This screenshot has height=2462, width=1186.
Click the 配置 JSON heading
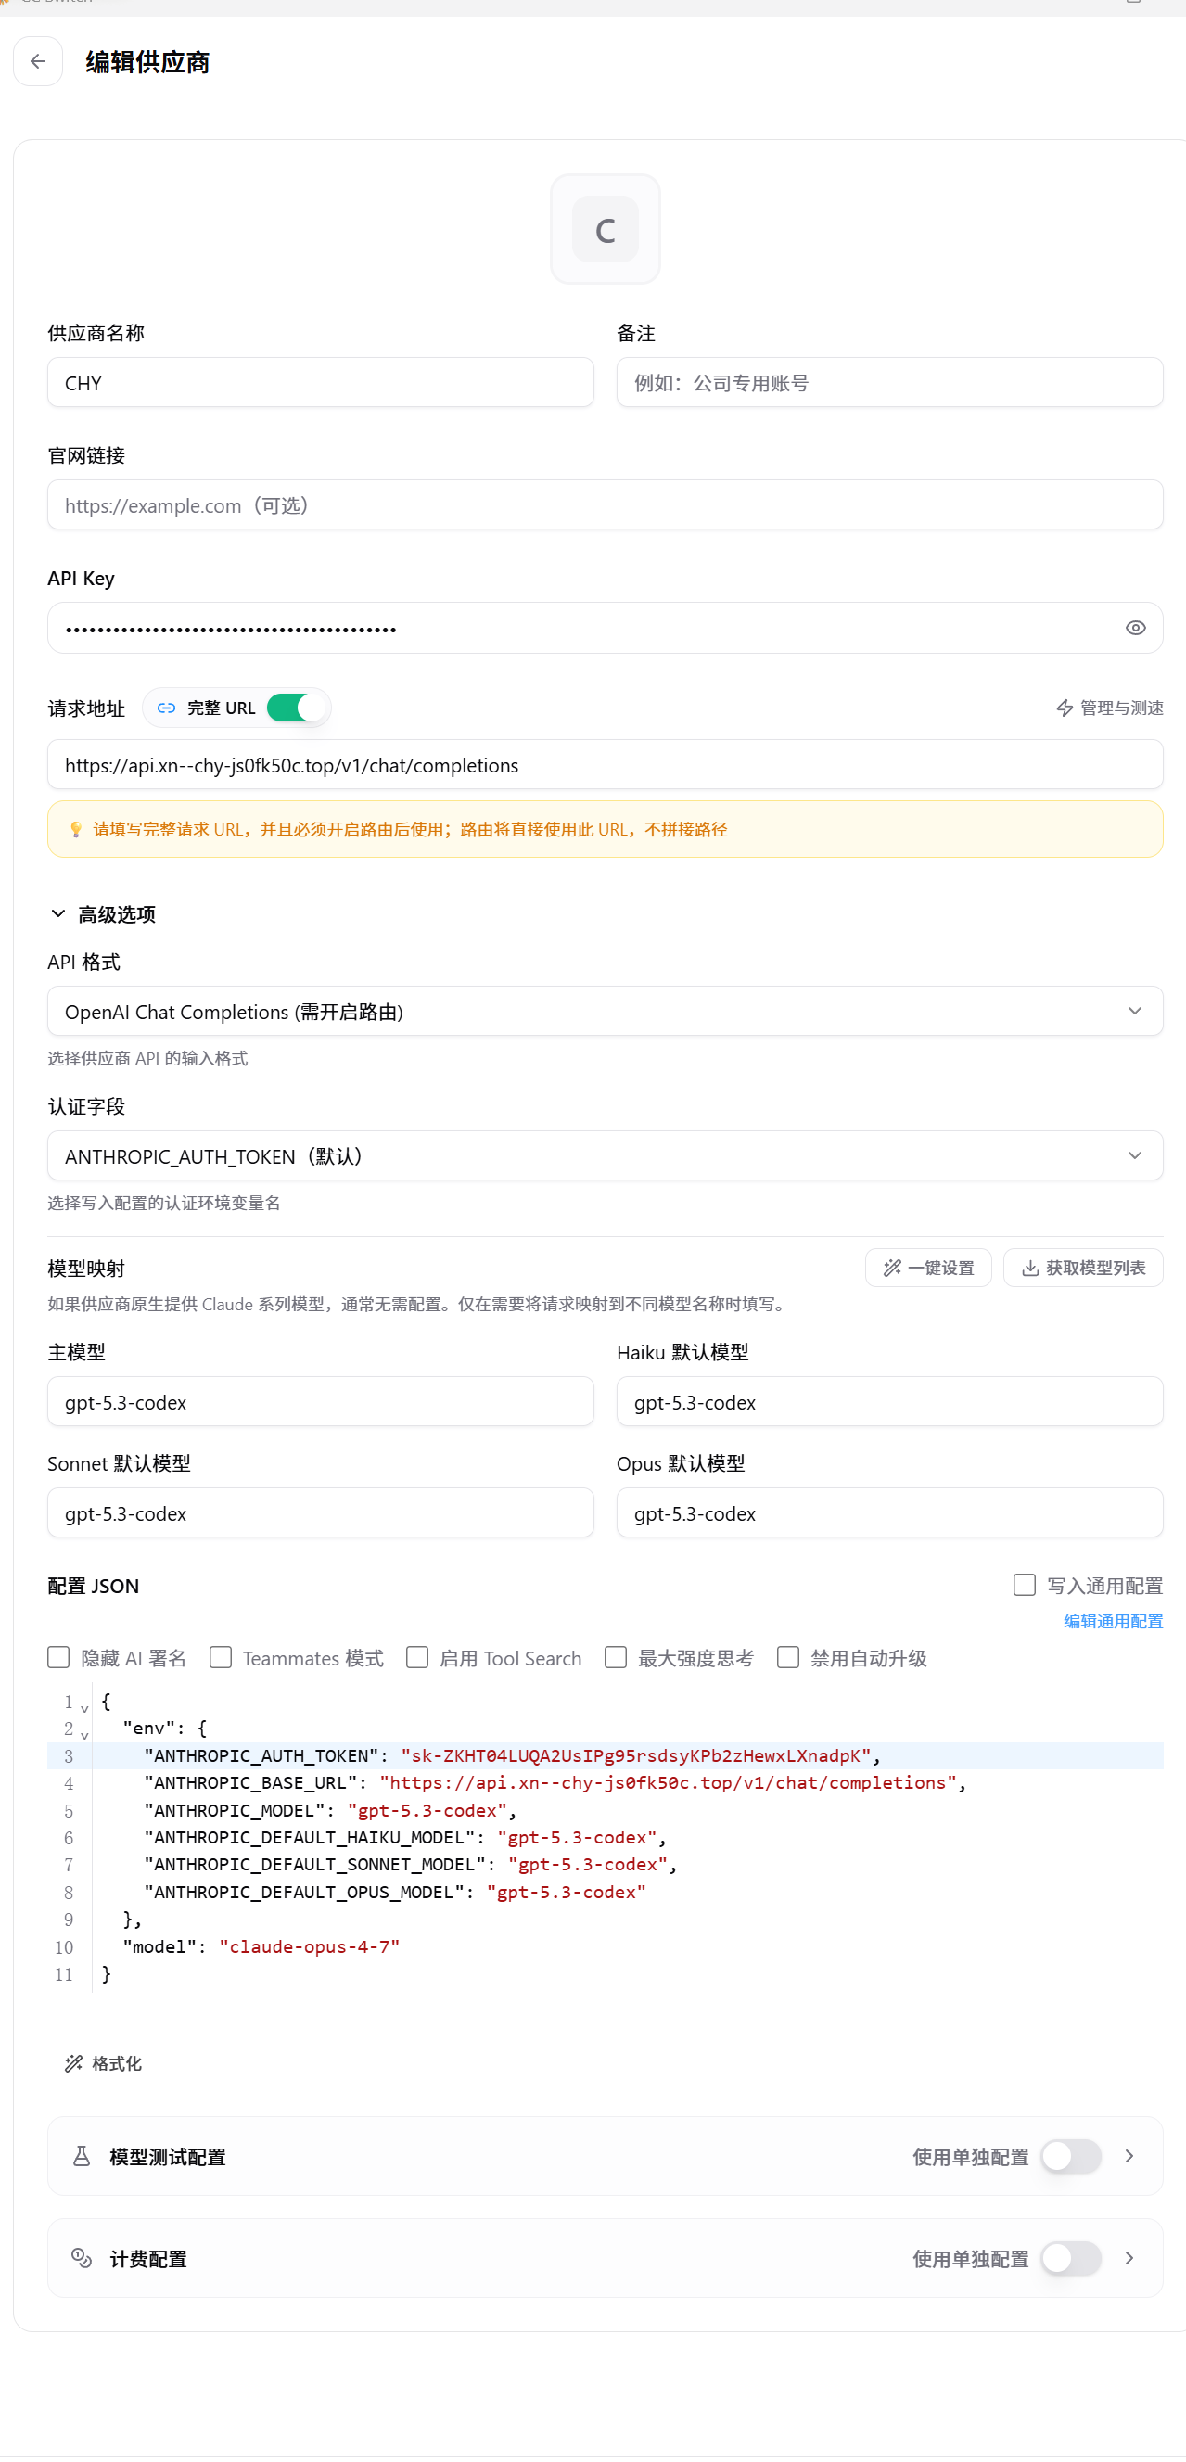[x=94, y=1586]
